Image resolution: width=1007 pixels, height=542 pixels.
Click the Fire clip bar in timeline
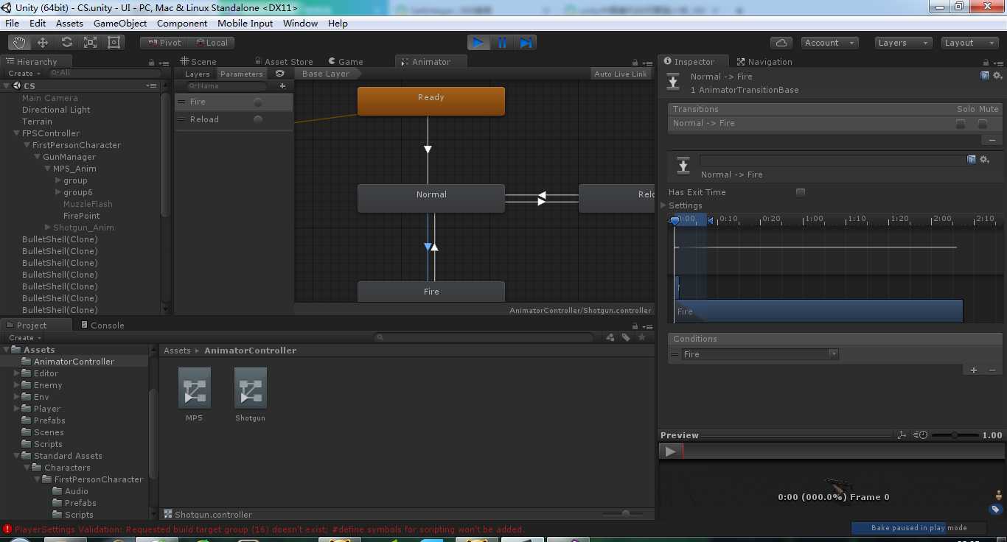coord(818,311)
